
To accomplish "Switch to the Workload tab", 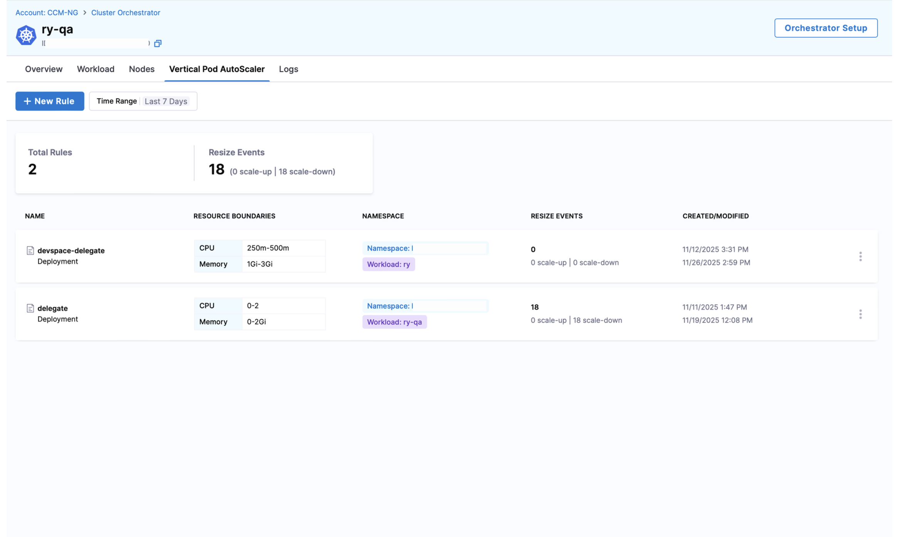I will (96, 69).
